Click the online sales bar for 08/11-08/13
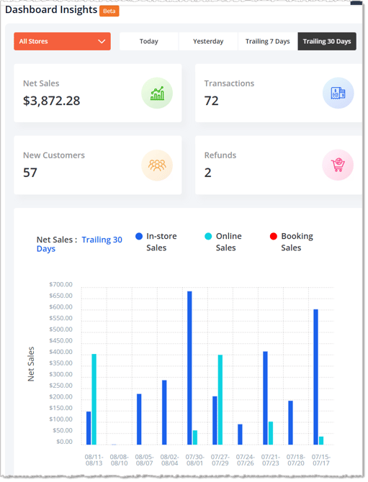Image resolution: width=368 pixels, height=482 pixels. tap(94, 399)
